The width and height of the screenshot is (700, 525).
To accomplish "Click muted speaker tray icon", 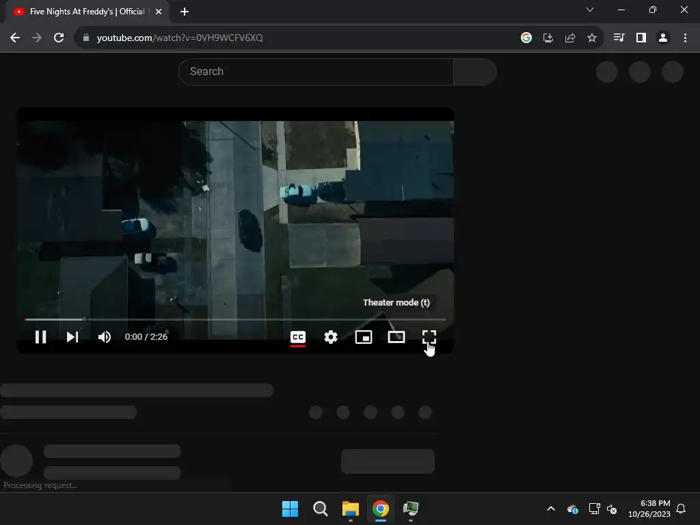I will [612, 509].
